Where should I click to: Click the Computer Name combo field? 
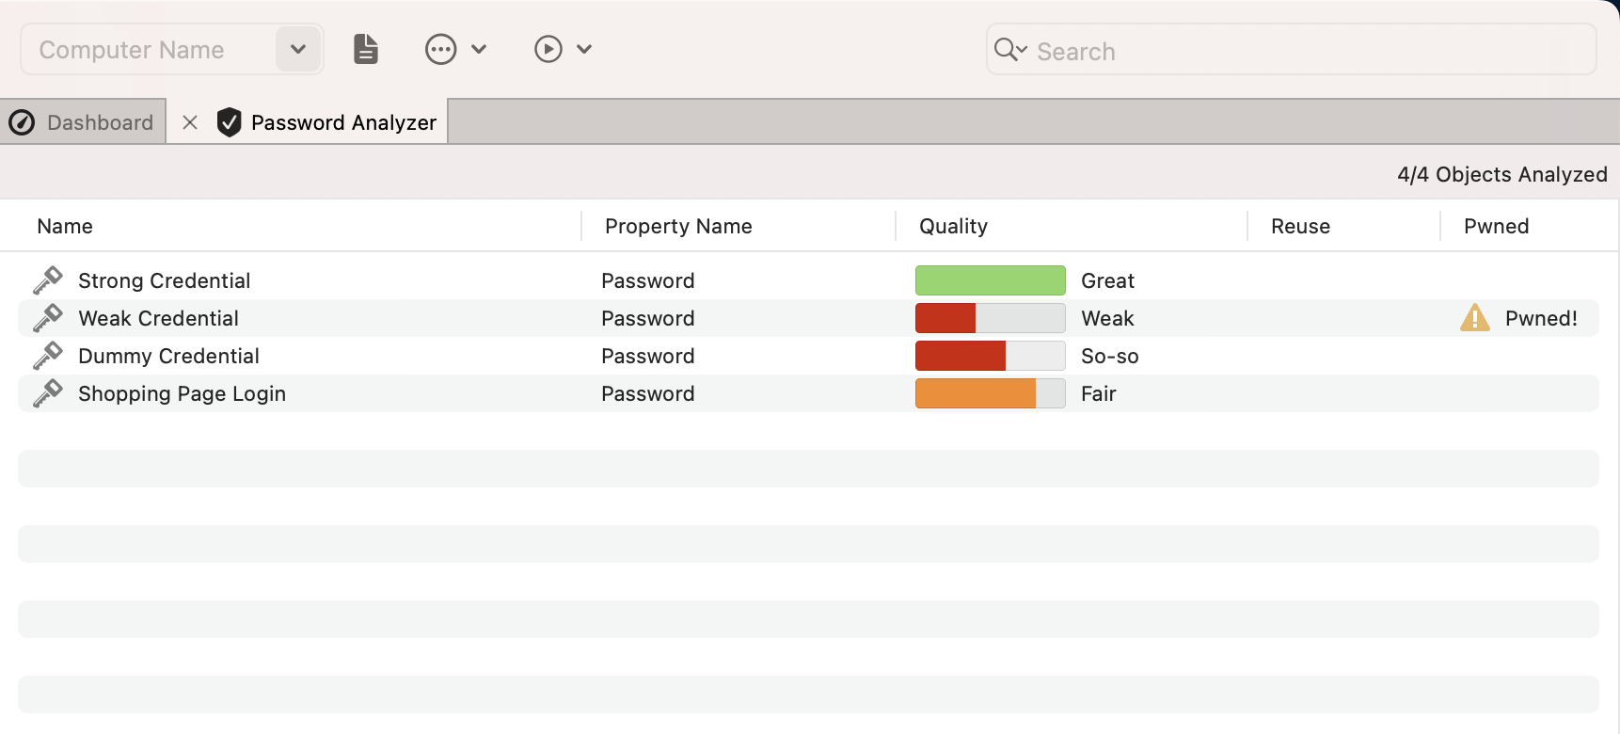point(172,49)
